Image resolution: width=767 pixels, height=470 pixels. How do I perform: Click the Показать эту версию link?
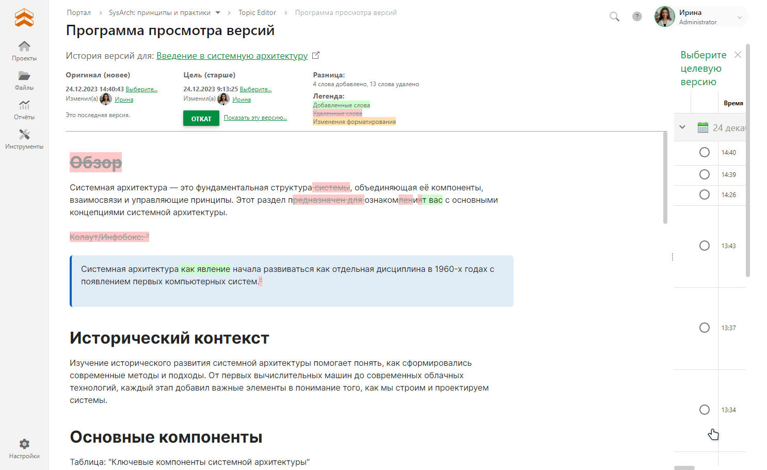coord(255,118)
